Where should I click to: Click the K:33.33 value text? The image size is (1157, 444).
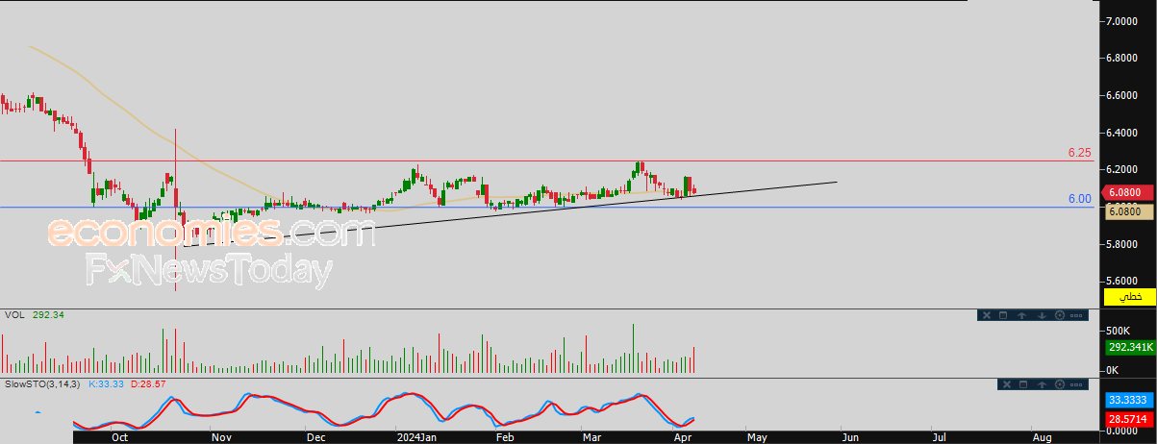pyautogui.click(x=108, y=384)
